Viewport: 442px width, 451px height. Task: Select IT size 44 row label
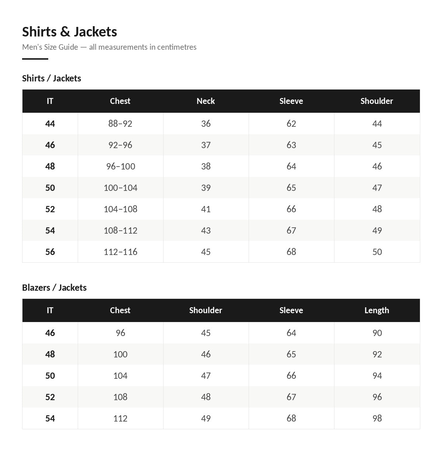50,123
